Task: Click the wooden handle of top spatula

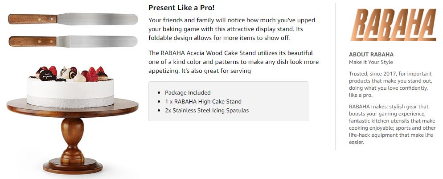Action: [33, 19]
